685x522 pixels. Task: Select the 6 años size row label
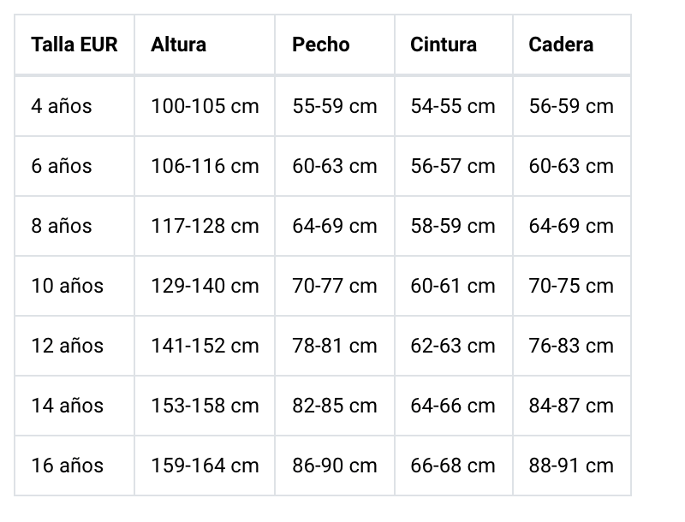(x=62, y=166)
